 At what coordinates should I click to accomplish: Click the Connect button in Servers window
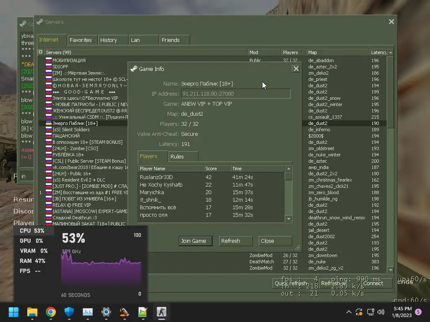pos(376,283)
